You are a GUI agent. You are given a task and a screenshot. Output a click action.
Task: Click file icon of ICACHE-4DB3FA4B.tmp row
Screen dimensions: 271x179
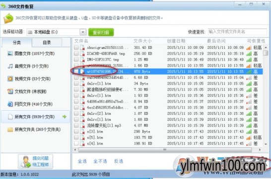[x=82, y=54]
